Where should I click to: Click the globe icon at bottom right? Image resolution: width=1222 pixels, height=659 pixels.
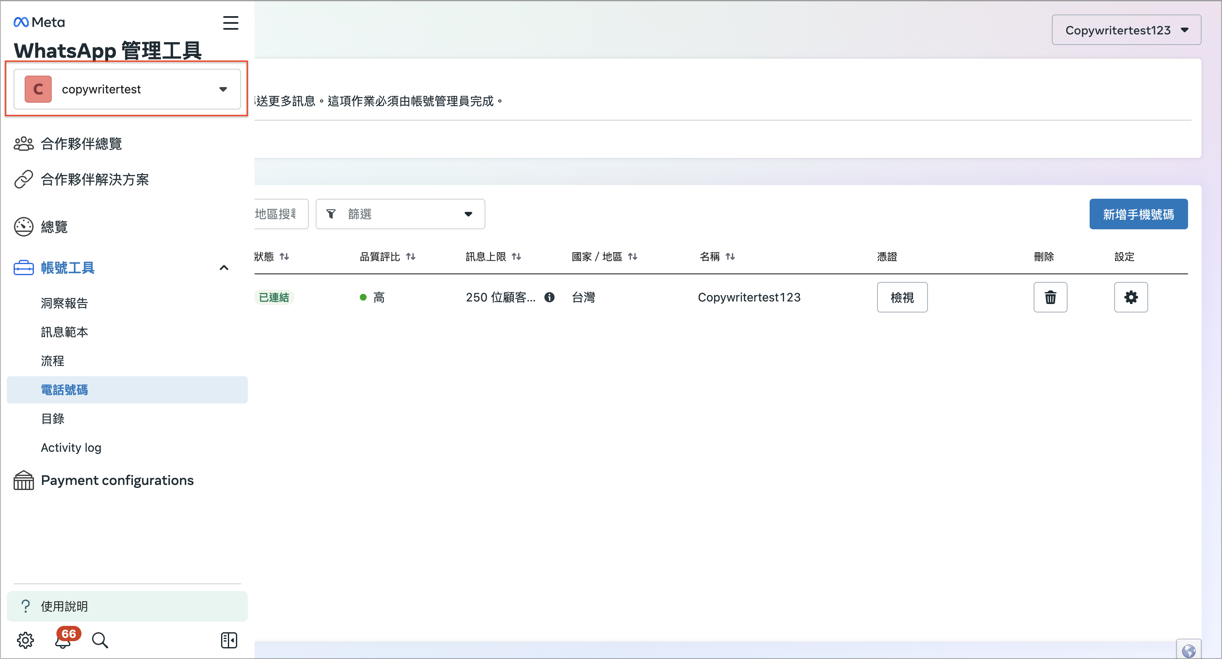(x=1189, y=651)
